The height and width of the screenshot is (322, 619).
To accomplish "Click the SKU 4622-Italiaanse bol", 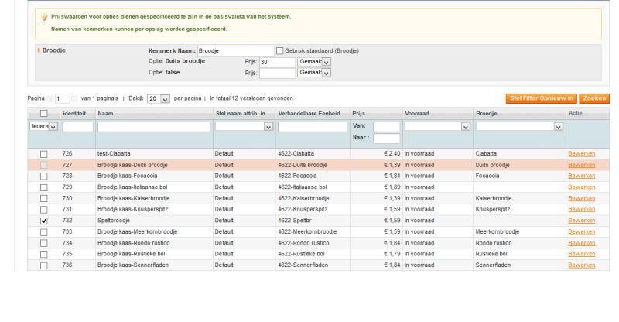I will 303,187.
